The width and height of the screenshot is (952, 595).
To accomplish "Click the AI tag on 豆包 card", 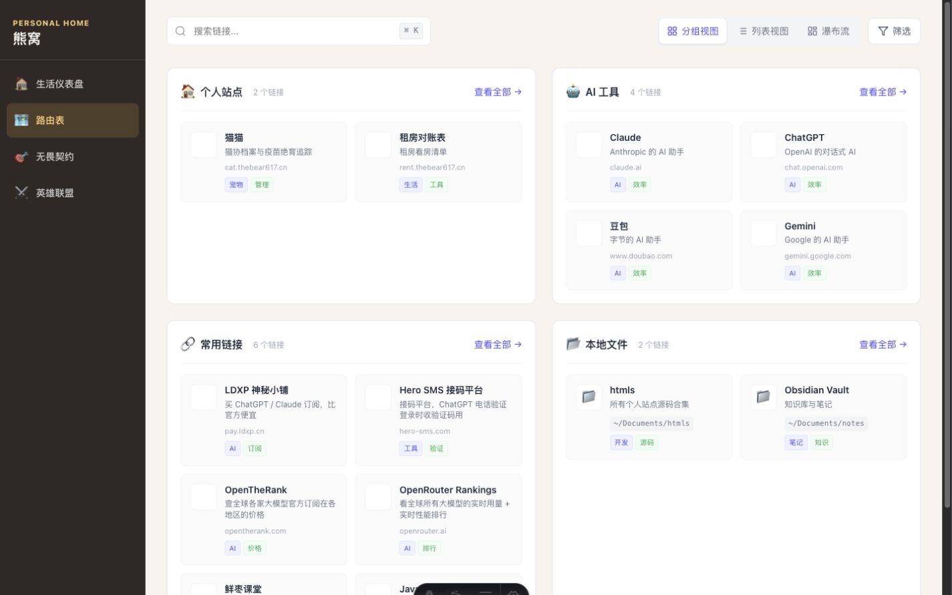I will pyautogui.click(x=617, y=273).
